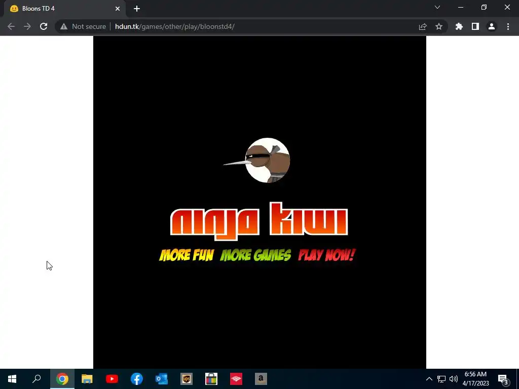Click the volume speaker tray icon
This screenshot has width=519, height=389.
pyautogui.click(x=454, y=379)
